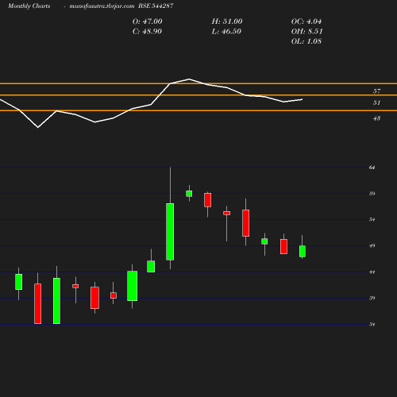
Task: Click the price axis label 54
Action: point(372,219)
